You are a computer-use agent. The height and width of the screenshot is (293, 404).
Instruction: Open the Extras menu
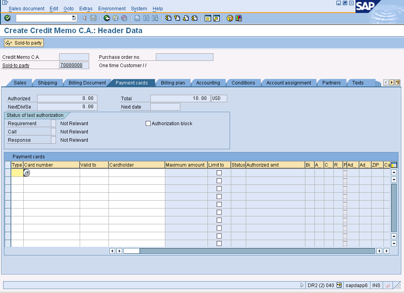click(x=86, y=9)
